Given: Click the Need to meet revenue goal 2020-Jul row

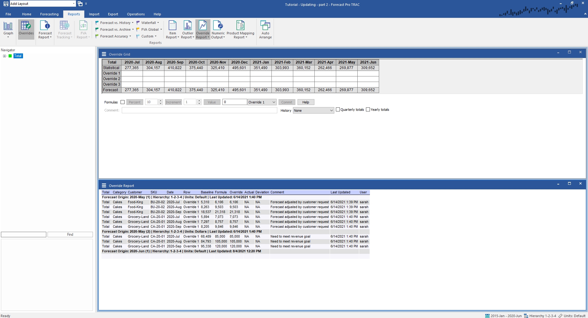Looking at the screenshot, I should [x=235, y=237].
